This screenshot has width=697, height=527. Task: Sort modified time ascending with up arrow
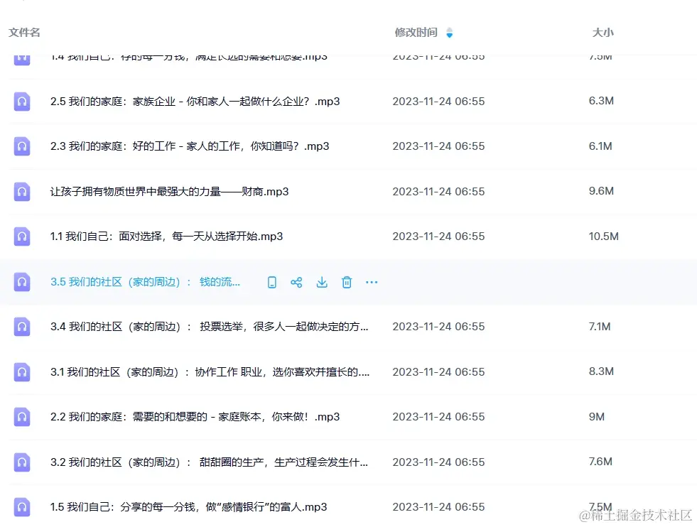(450, 28)
